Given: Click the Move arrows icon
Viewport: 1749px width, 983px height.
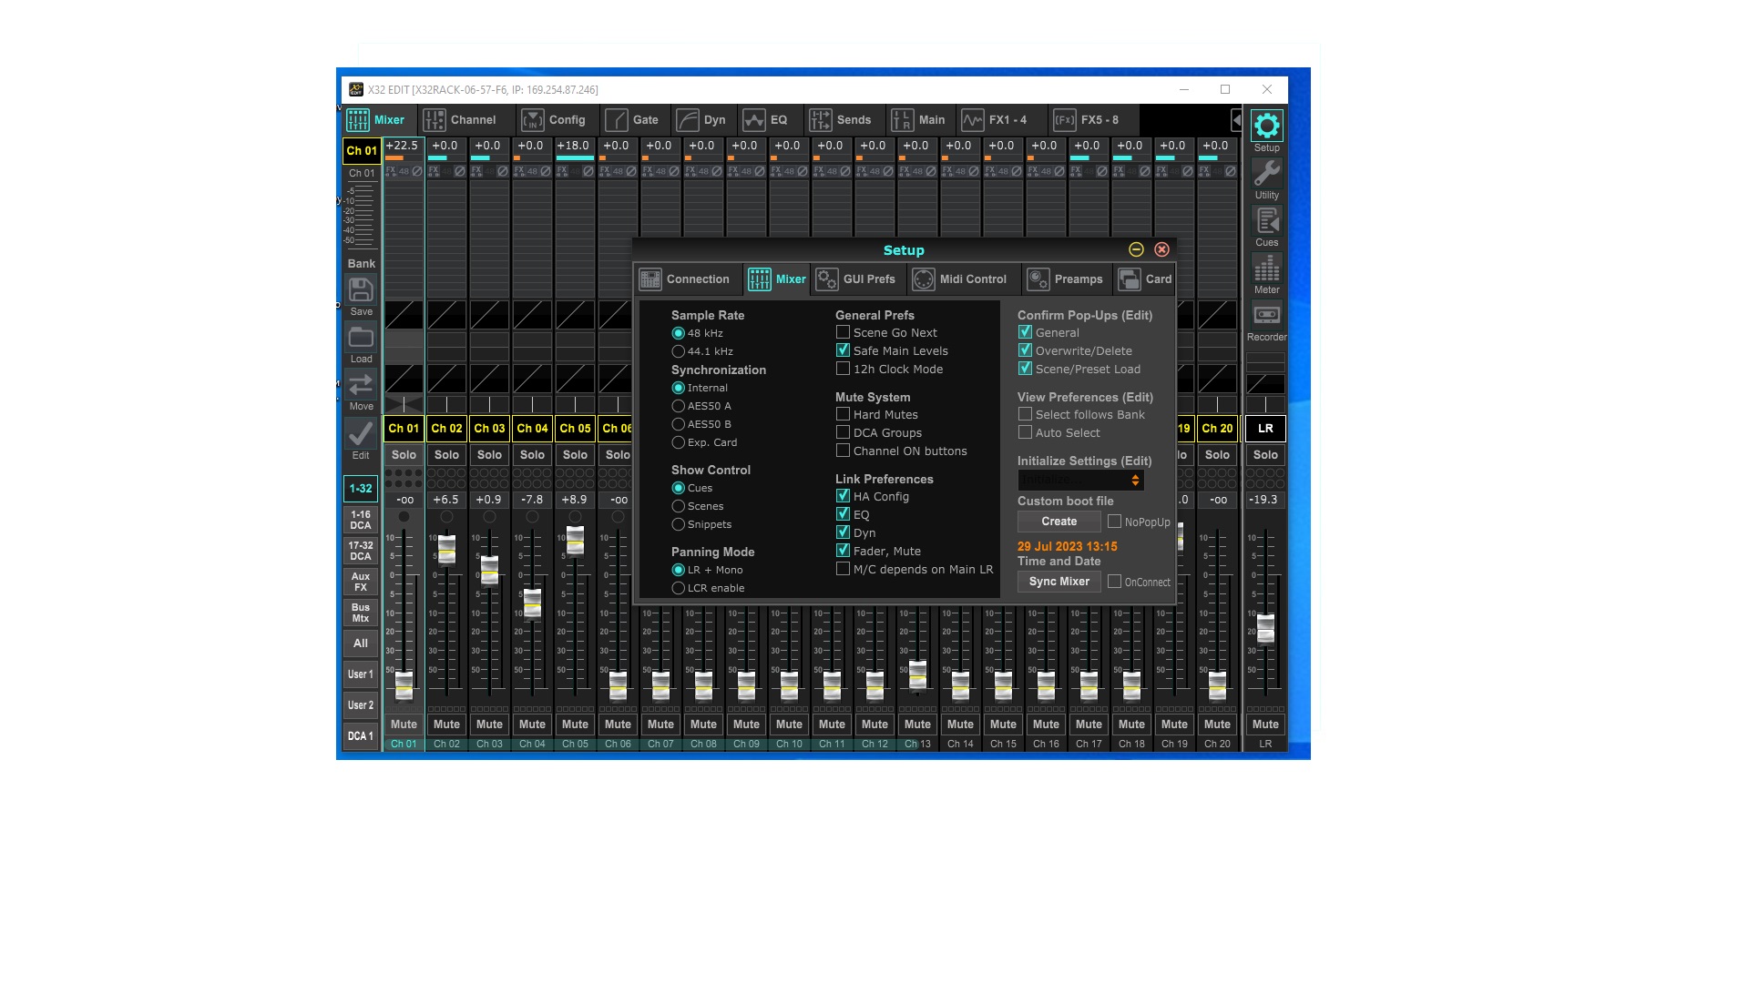Looking at the screenshot, I should click(361, 385).
